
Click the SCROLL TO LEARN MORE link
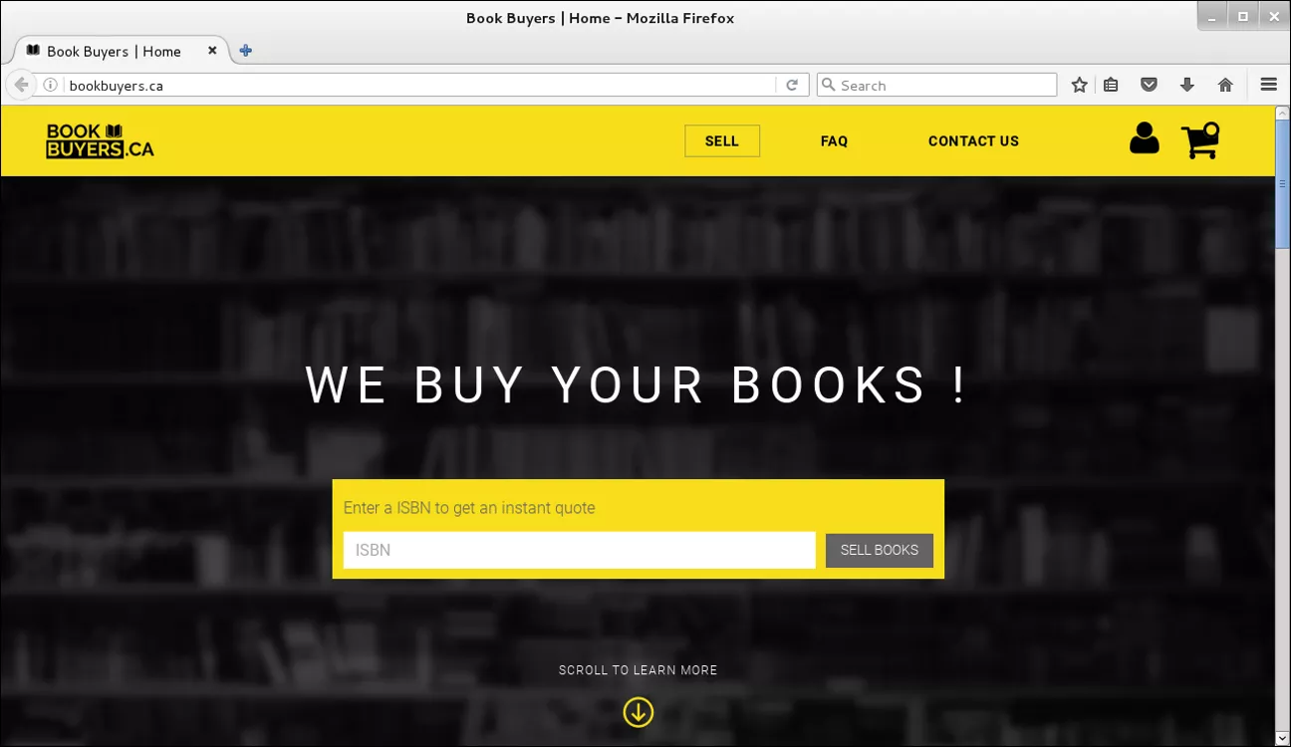pyautogui.click(x=639, y=670)
